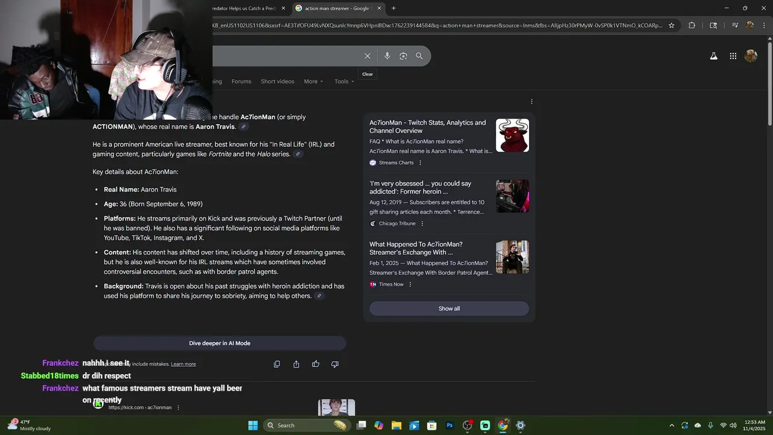
Task: Open the volume control in system tray
Action: click(733, 425)
